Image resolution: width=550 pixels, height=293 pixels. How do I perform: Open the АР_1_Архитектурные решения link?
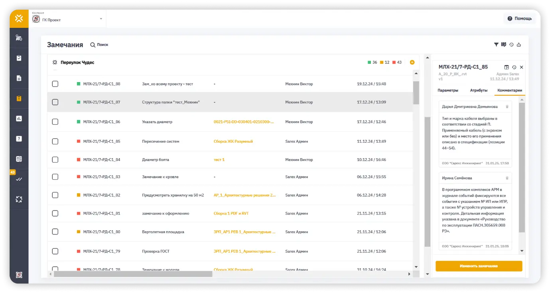(244, 195)
